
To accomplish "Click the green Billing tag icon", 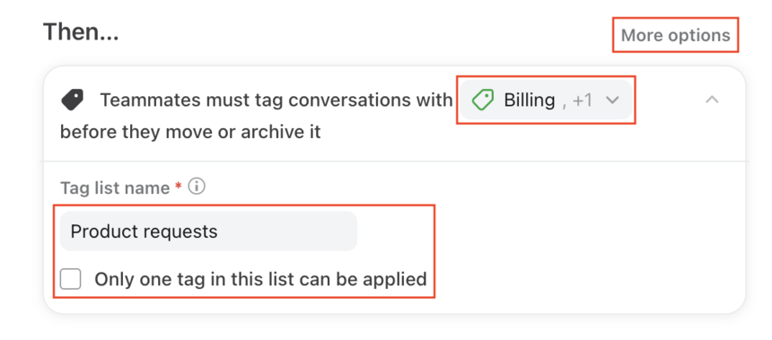I will coord(483,100).
